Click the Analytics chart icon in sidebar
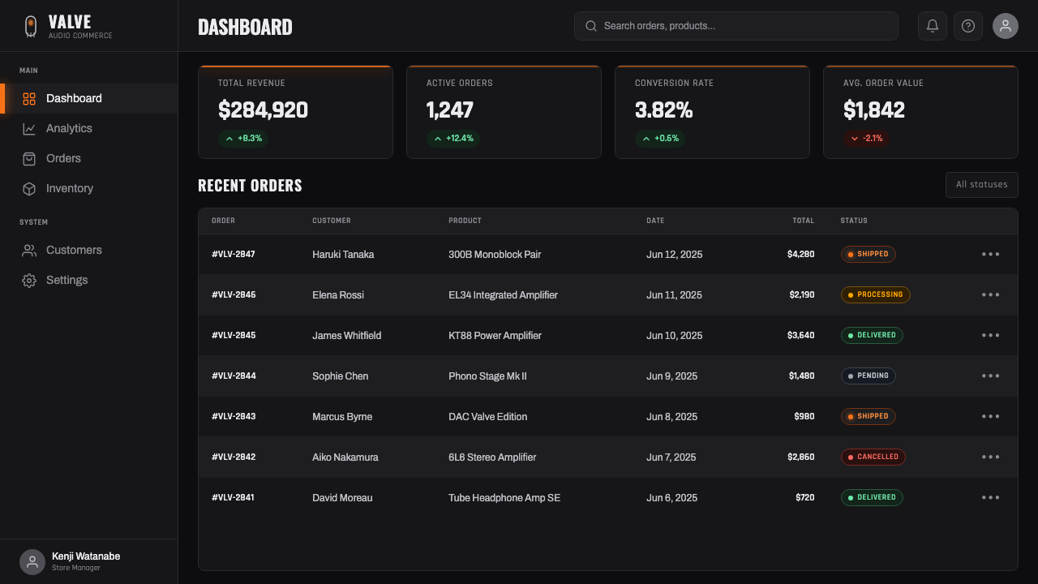Screen dimensions: 1038x584 click(x=29, y=128)
